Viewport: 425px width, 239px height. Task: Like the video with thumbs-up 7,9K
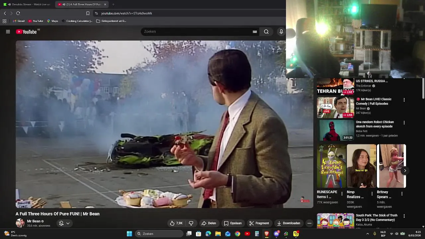tap(176, 223)
